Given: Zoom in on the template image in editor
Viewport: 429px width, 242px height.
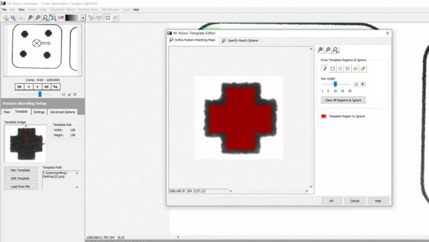Looking at the screenshot, I should (320, 49).
